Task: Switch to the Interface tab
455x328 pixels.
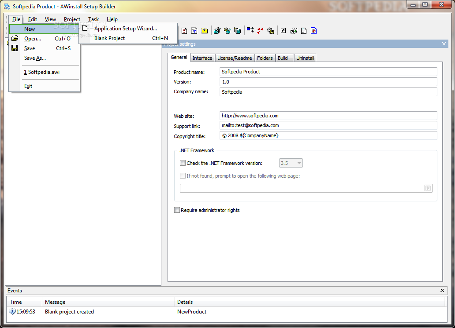Action: [x=202, y=58]
